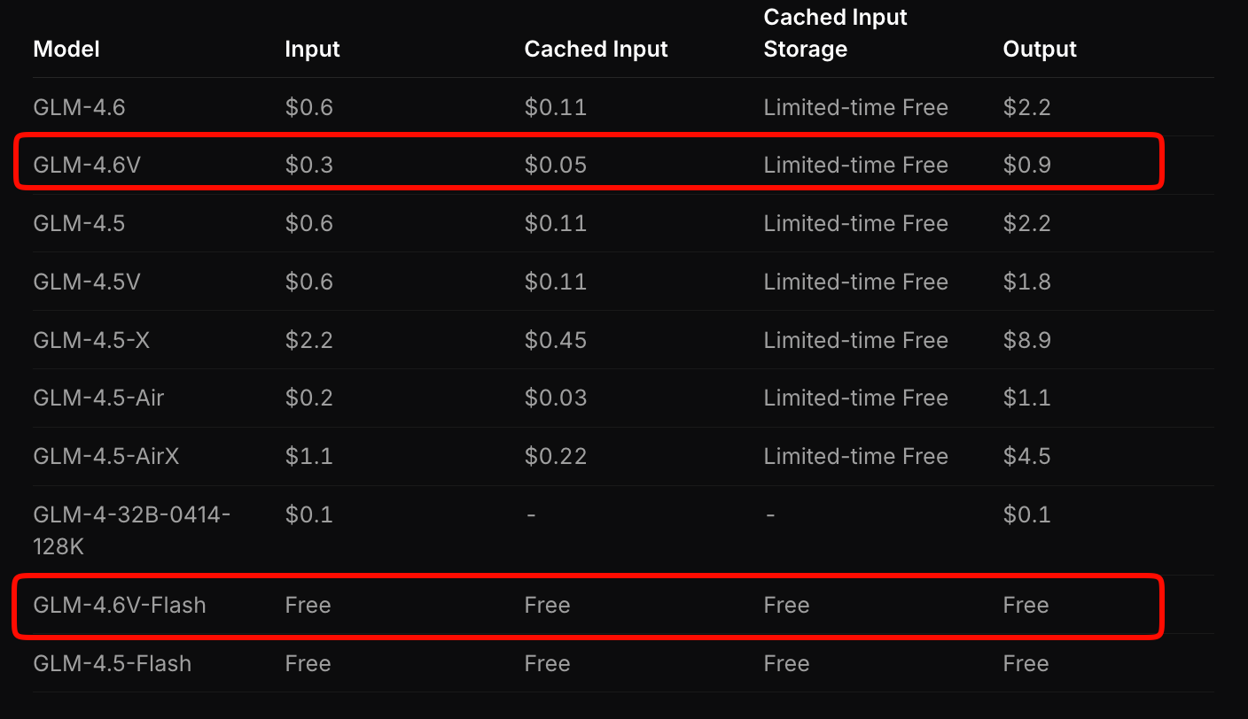Click the GLM-4.5-AirX model name
1248x719 pixels.
[106, 456]
